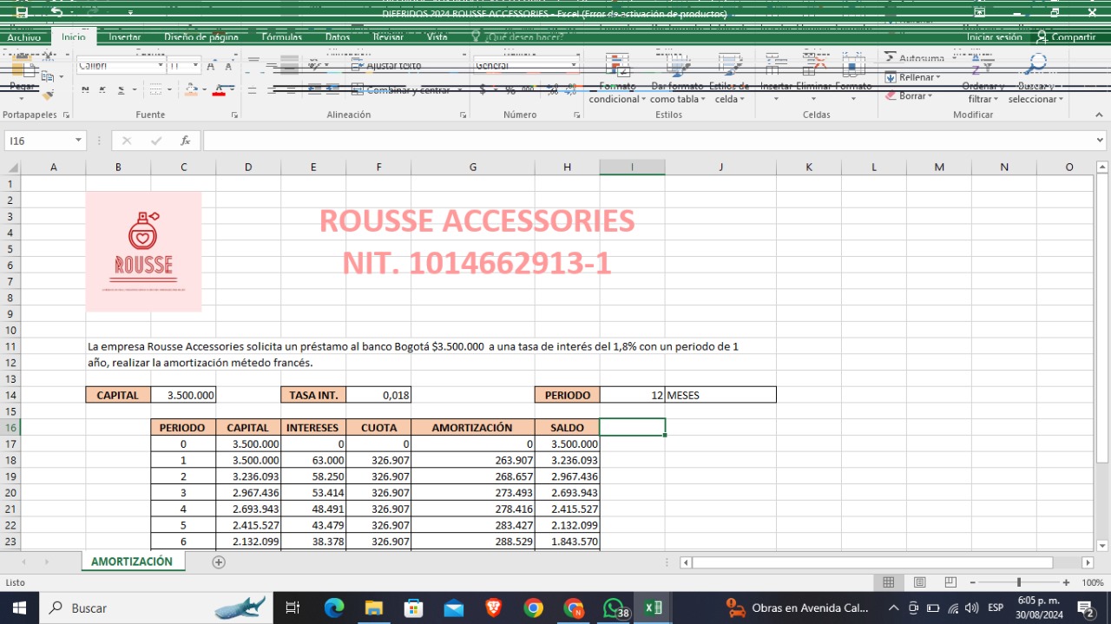Screen dimensions: 1111x624
Task: Open the Insertar ribbon tab
Action: [125, 37]
